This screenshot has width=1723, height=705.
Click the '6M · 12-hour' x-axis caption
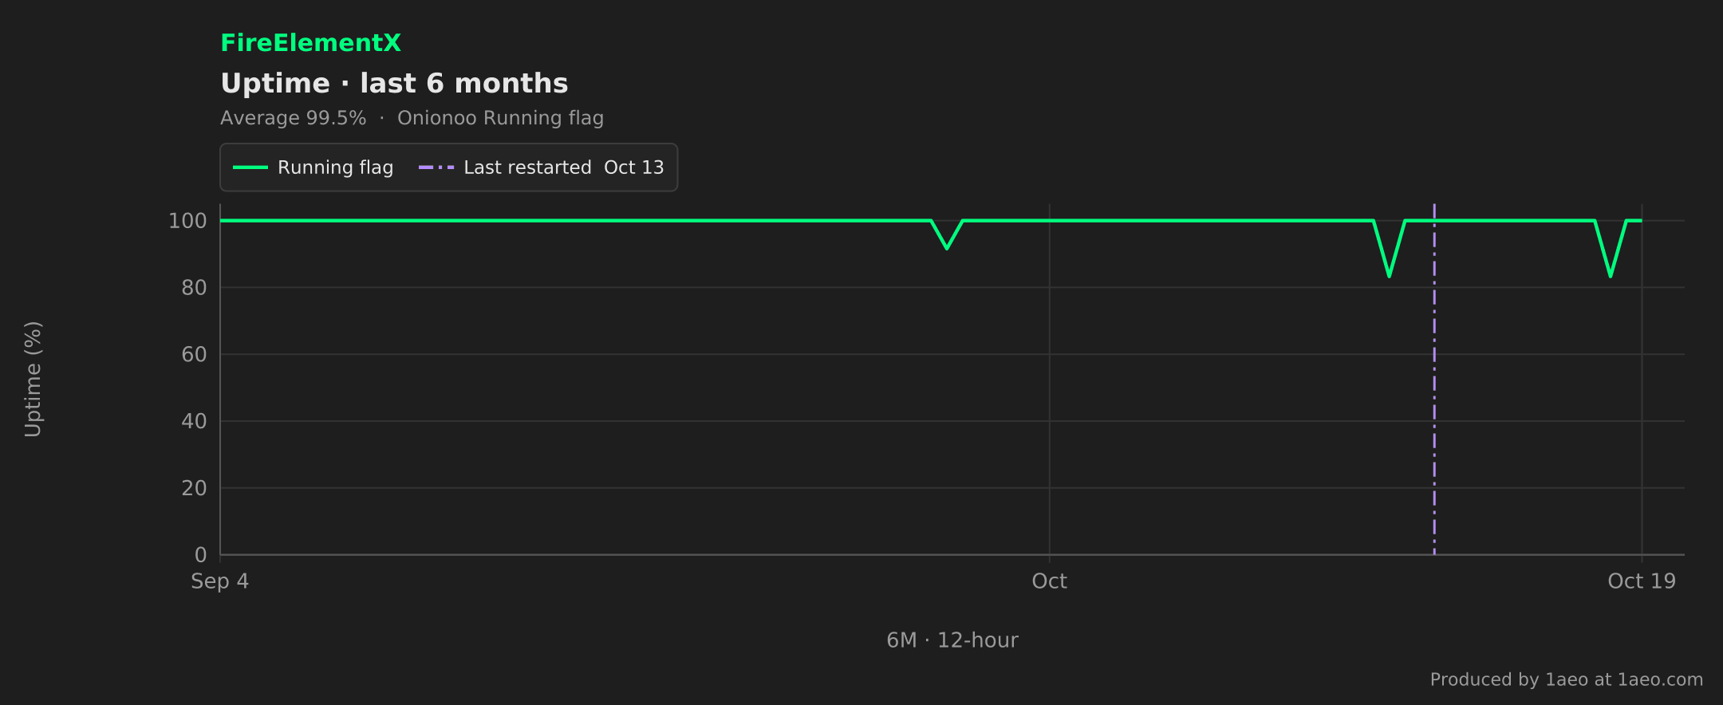click(952, 640)
